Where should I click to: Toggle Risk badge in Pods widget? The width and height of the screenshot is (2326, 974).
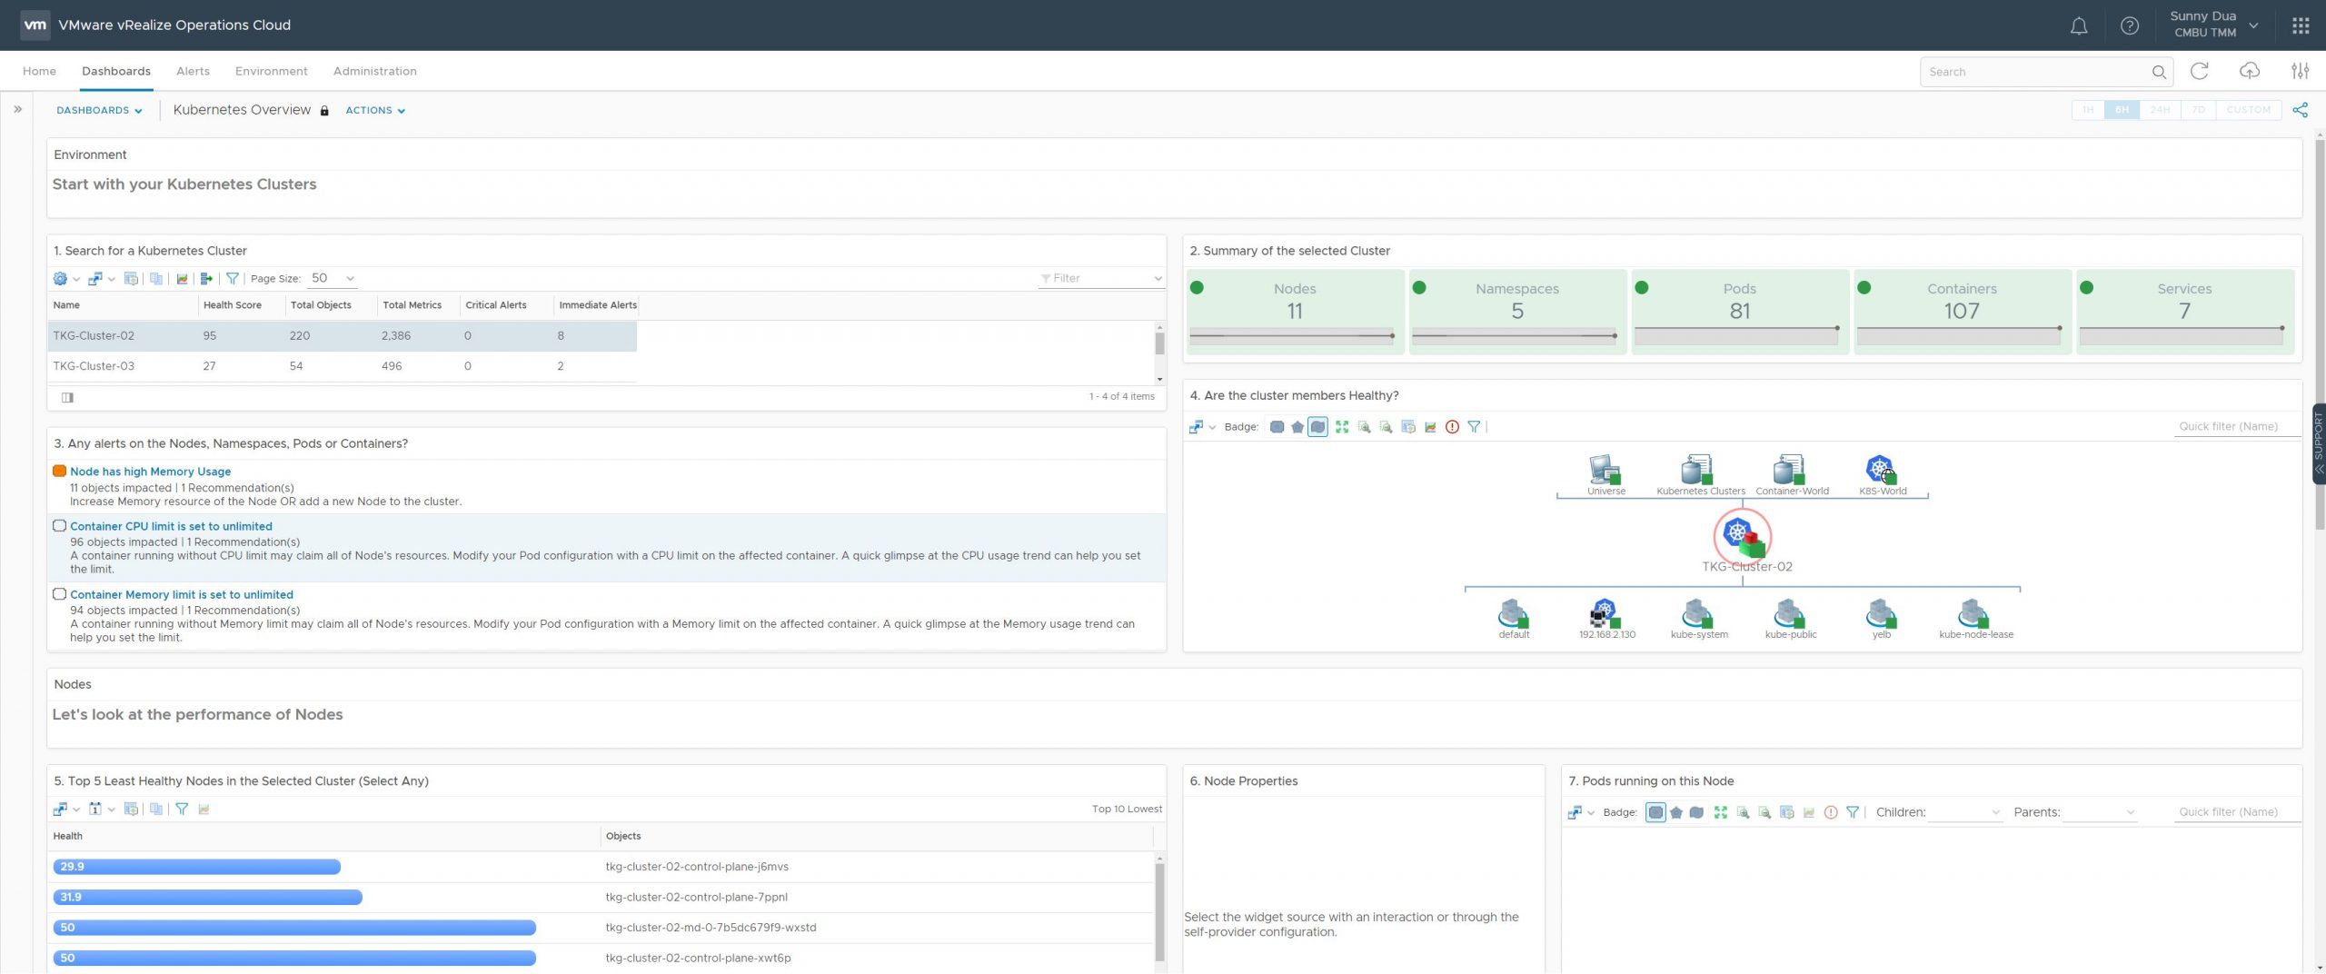[x=1676, y=812]
